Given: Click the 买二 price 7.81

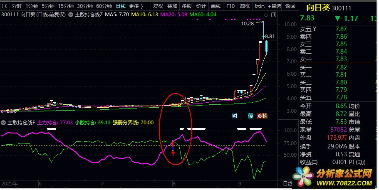Looking at the screenshot, I should [x=341, y=75].
